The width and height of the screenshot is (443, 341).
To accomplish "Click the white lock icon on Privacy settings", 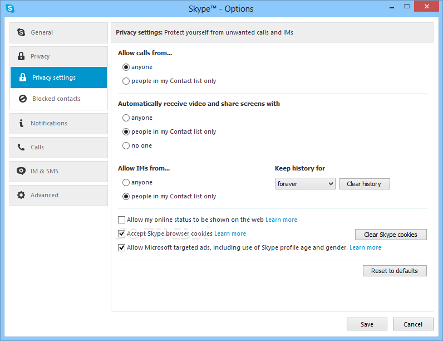I will point(23,77).
